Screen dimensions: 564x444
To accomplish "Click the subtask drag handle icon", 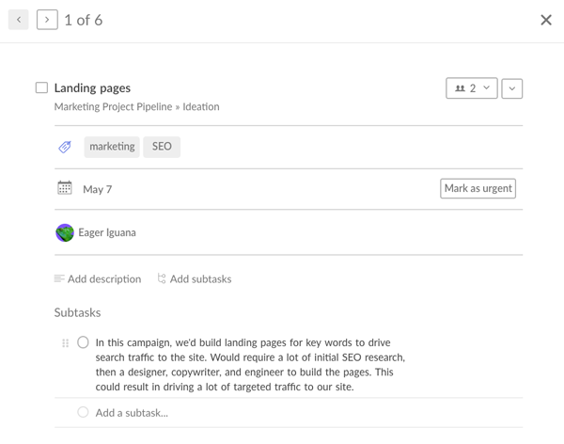I will tap(65, 343).
